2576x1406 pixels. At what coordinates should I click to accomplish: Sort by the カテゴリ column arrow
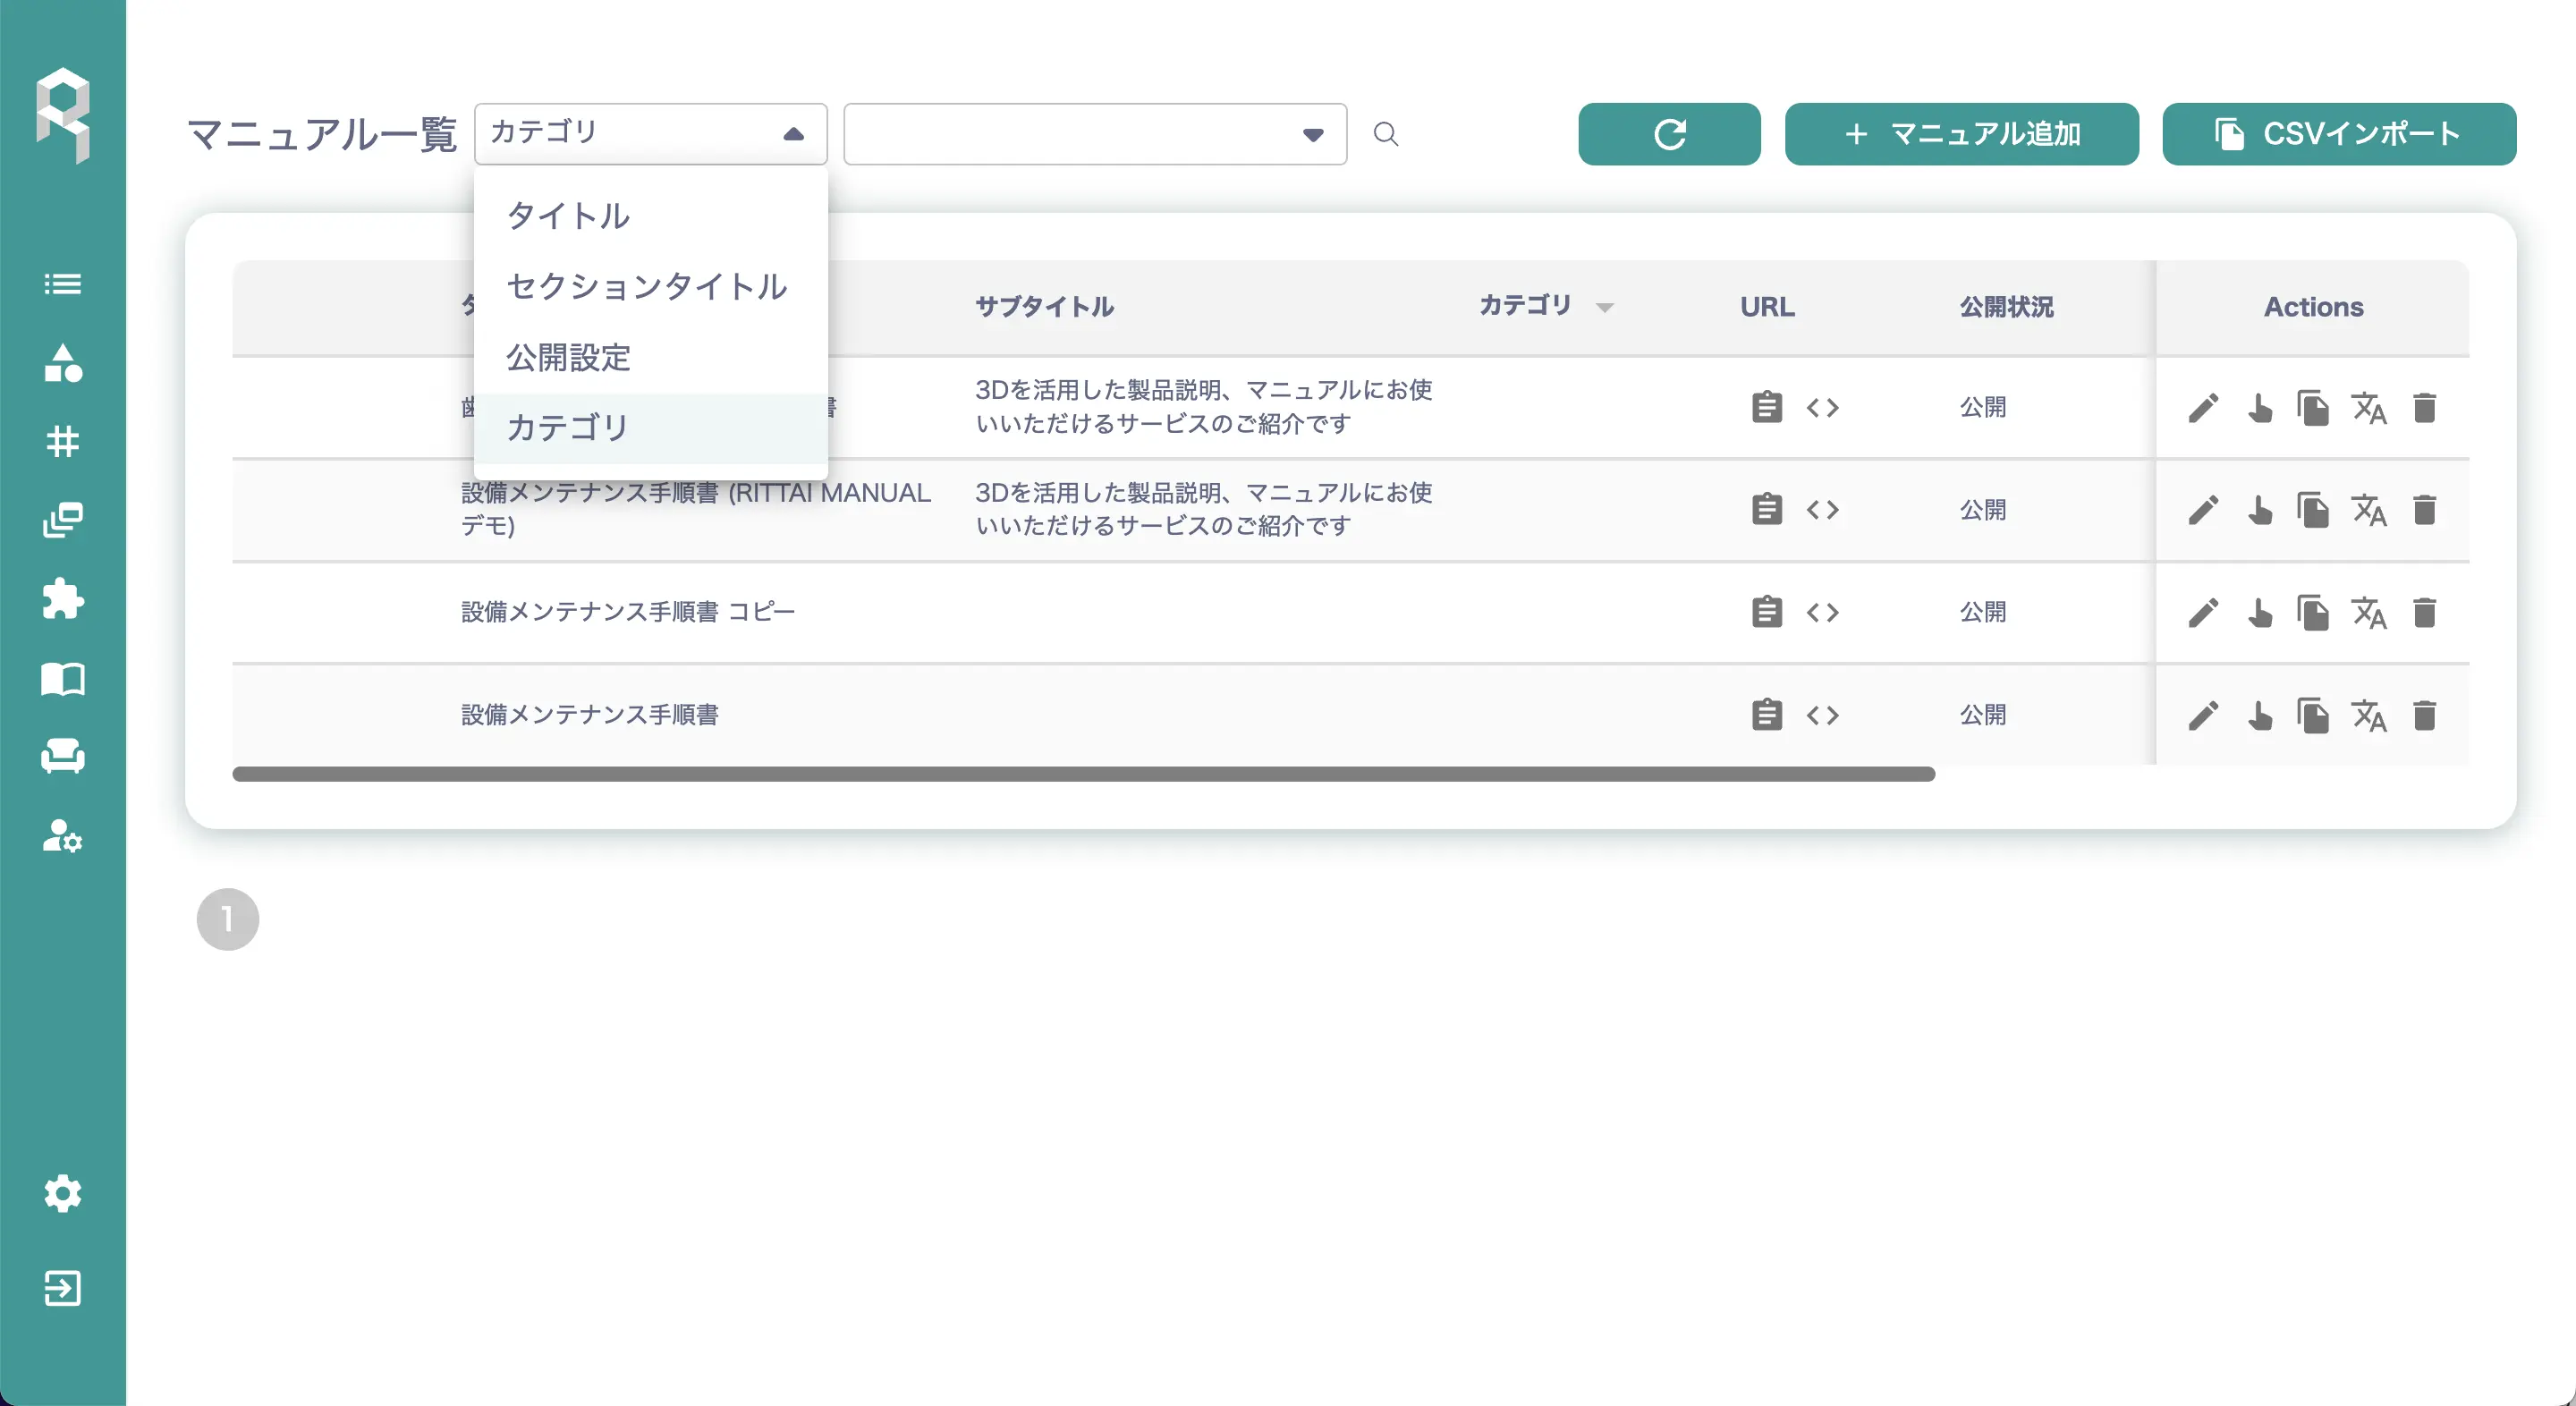point(1604,307)
